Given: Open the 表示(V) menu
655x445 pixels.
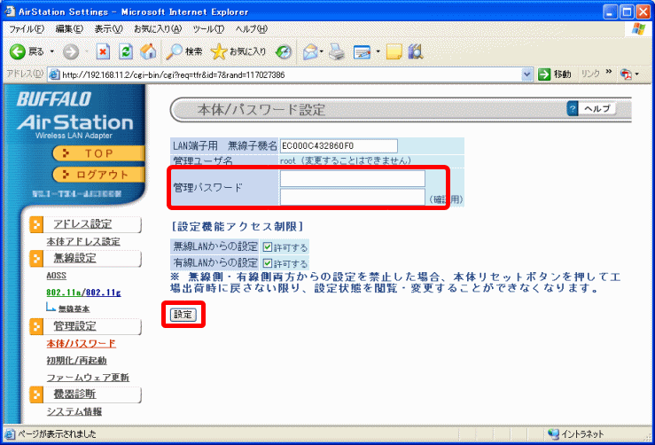Looking at the screenshot, I should coord(109,29).
